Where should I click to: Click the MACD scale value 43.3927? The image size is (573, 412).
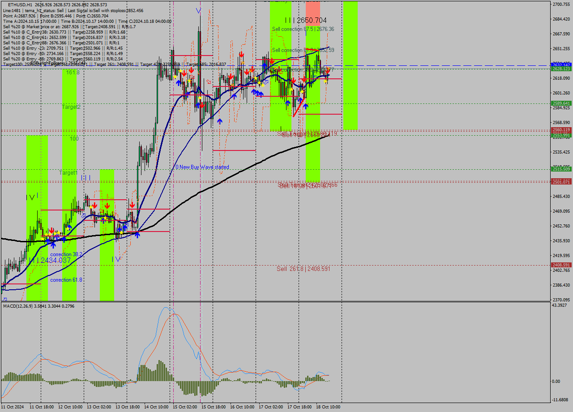560,305
